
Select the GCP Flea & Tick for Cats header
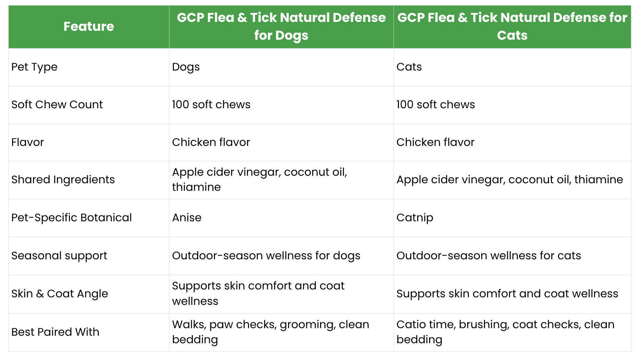point(512,27)
